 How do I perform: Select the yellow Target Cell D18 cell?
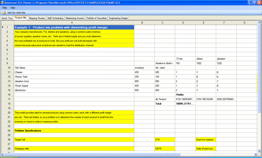(x=165, y=140)
